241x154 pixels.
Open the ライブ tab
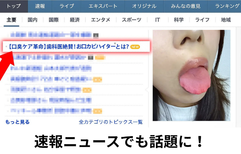(66, 6)
